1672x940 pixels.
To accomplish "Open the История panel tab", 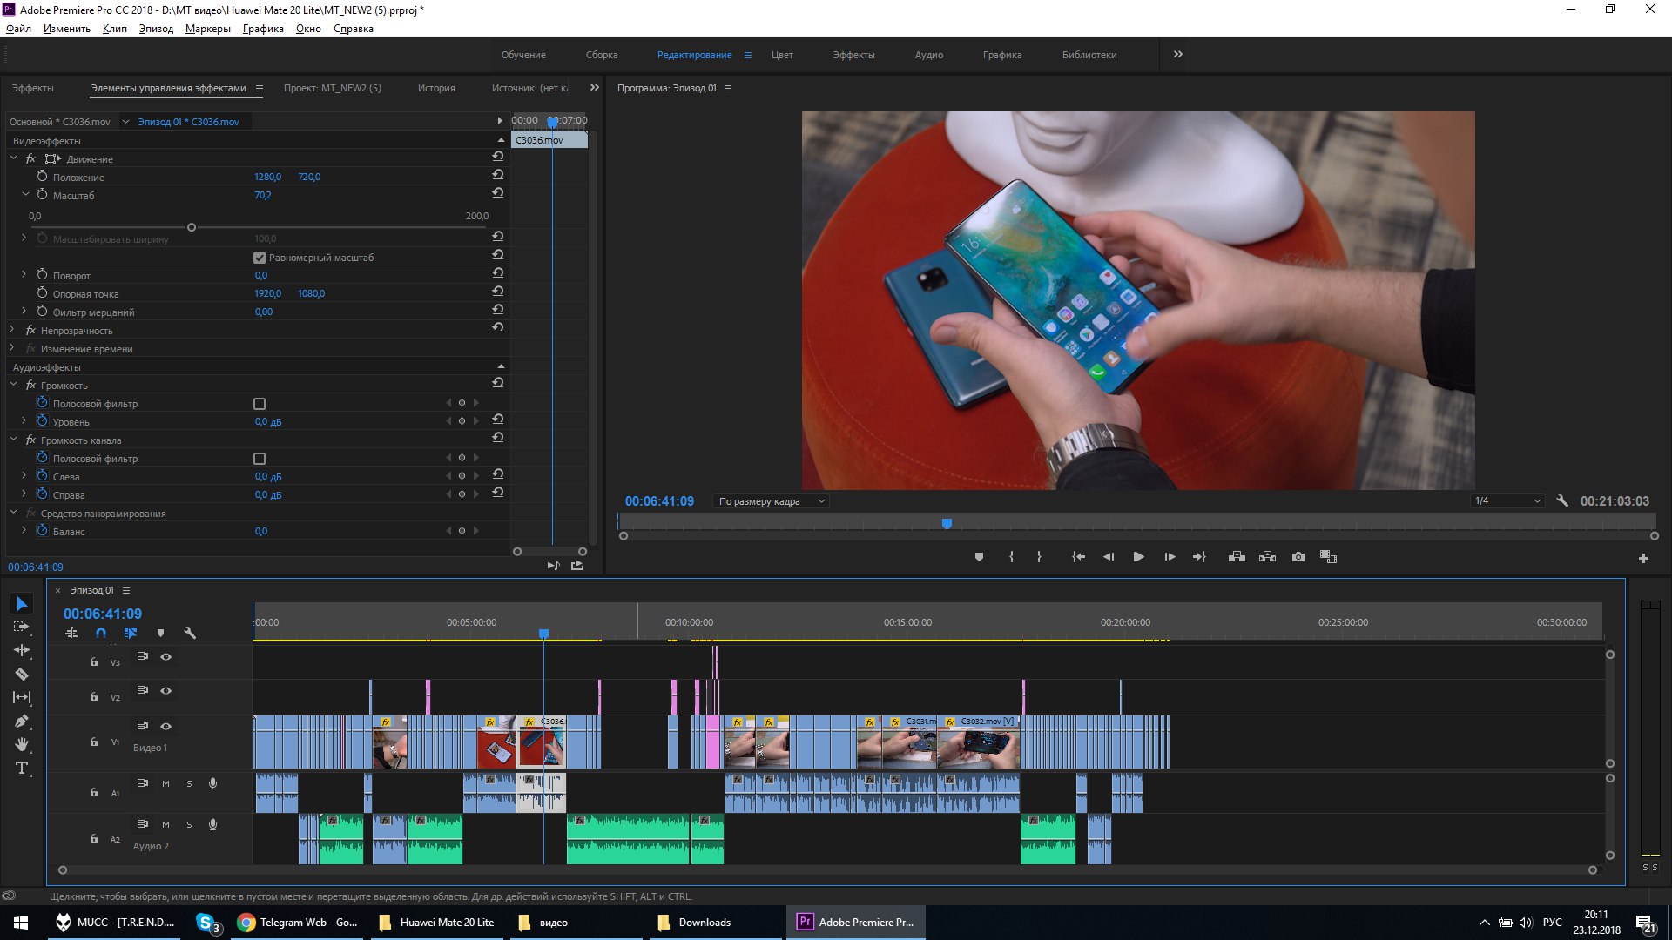I will click(x=436, y=88).
